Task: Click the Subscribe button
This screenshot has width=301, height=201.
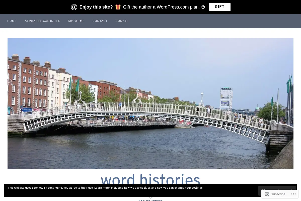Action: pyautogui.click(x=275, y=194)
